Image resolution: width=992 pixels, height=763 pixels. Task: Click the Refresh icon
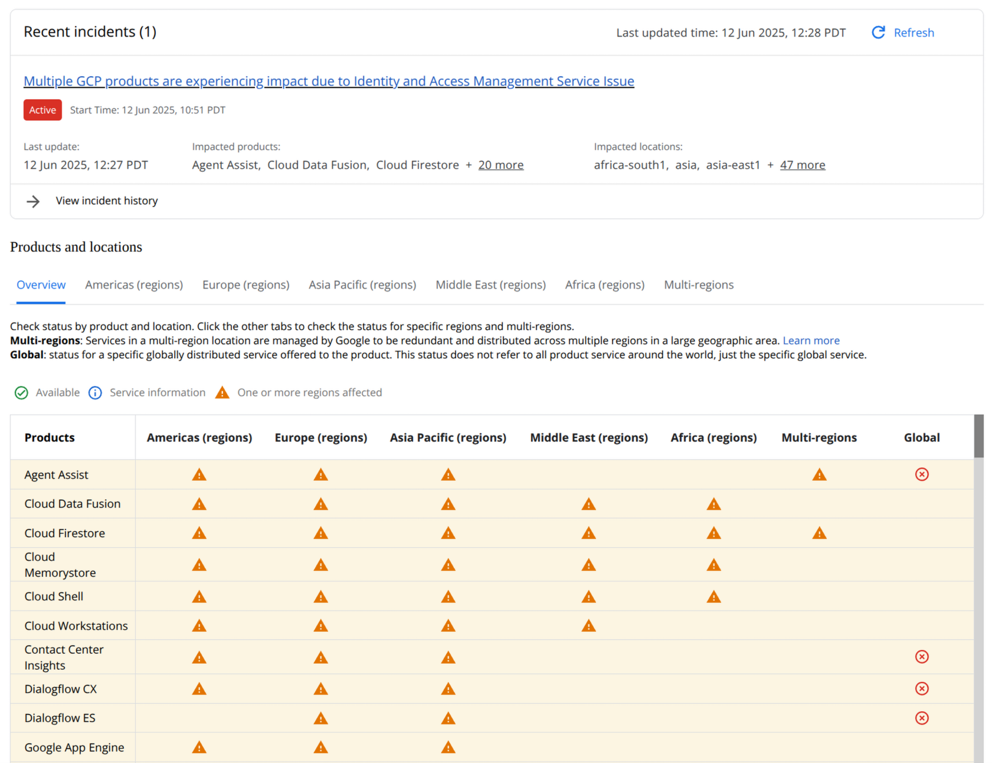click(x=878, y=32)
